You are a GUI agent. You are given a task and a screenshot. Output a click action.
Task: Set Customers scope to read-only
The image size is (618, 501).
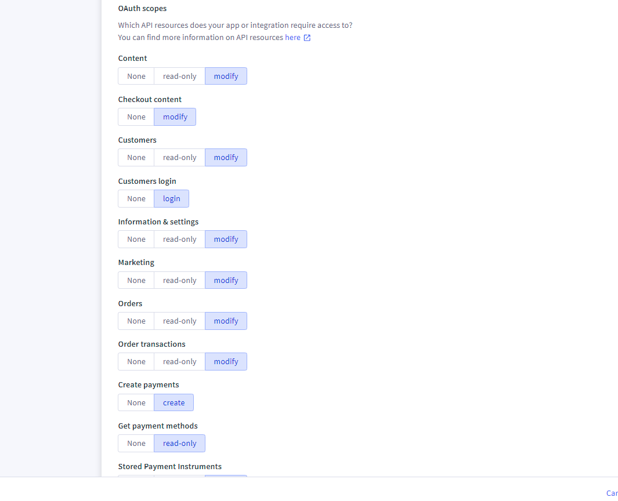tap(179, 157)
